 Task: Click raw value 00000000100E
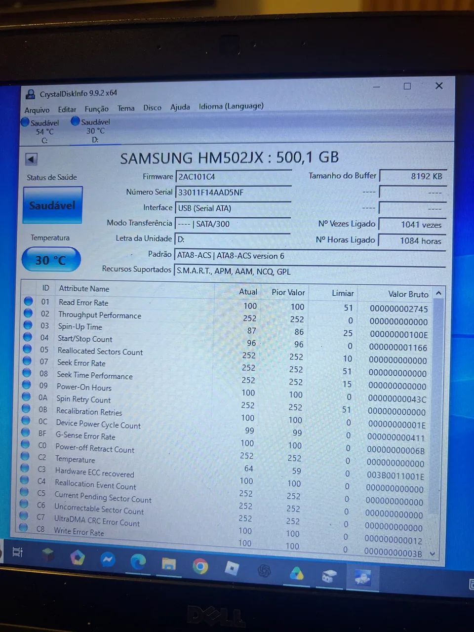click(399, 335)
